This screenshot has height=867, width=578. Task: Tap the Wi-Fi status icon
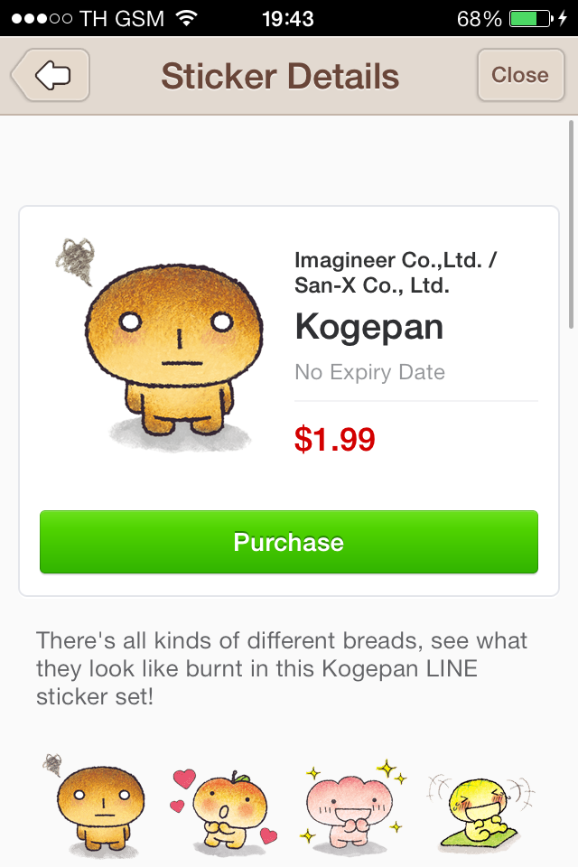coord(186,19)
